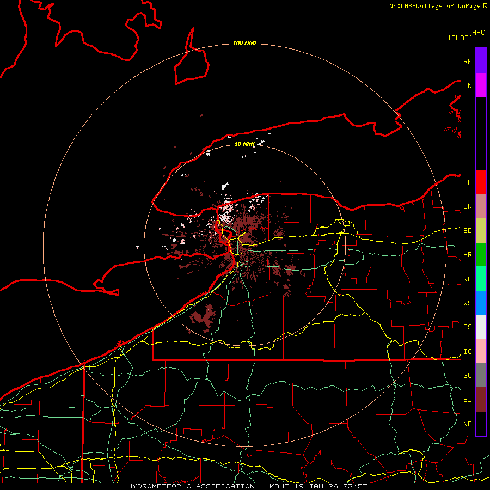Click the HHC product label
Viewport: 490px width, 490px height.
(x=479, y=33)
